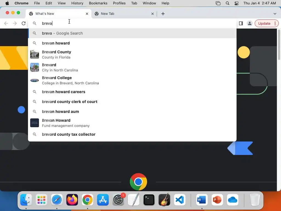Open Finder from the dock

coord(26,200)
